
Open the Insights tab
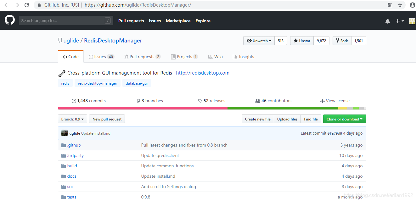pos(243,57)
